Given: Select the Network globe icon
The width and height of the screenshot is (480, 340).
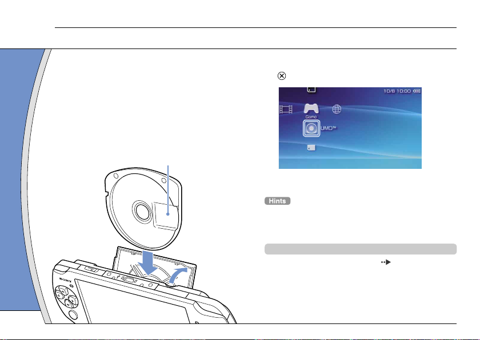Looking at the screenshot, I should click(x=337, y=109).
